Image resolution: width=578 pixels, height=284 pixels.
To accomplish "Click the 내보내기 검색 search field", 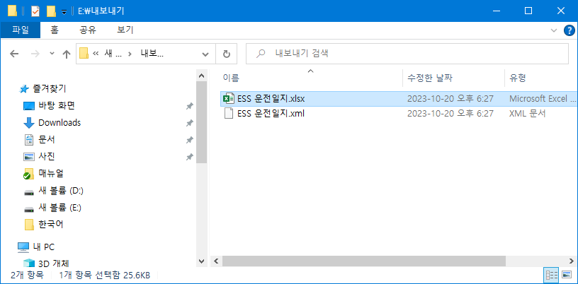I will point(407,54).
